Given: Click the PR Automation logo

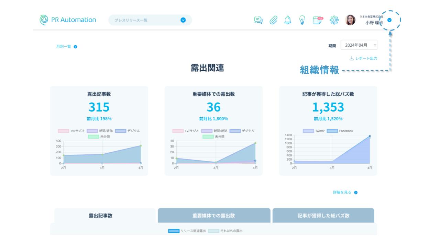Looking at the screenshot, I should [68, 20].
